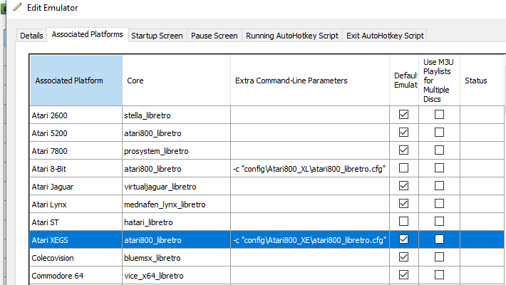The image size is (506, 285).
Task: Select the Commodore 64 platform cell
Action: pos(76,276)
